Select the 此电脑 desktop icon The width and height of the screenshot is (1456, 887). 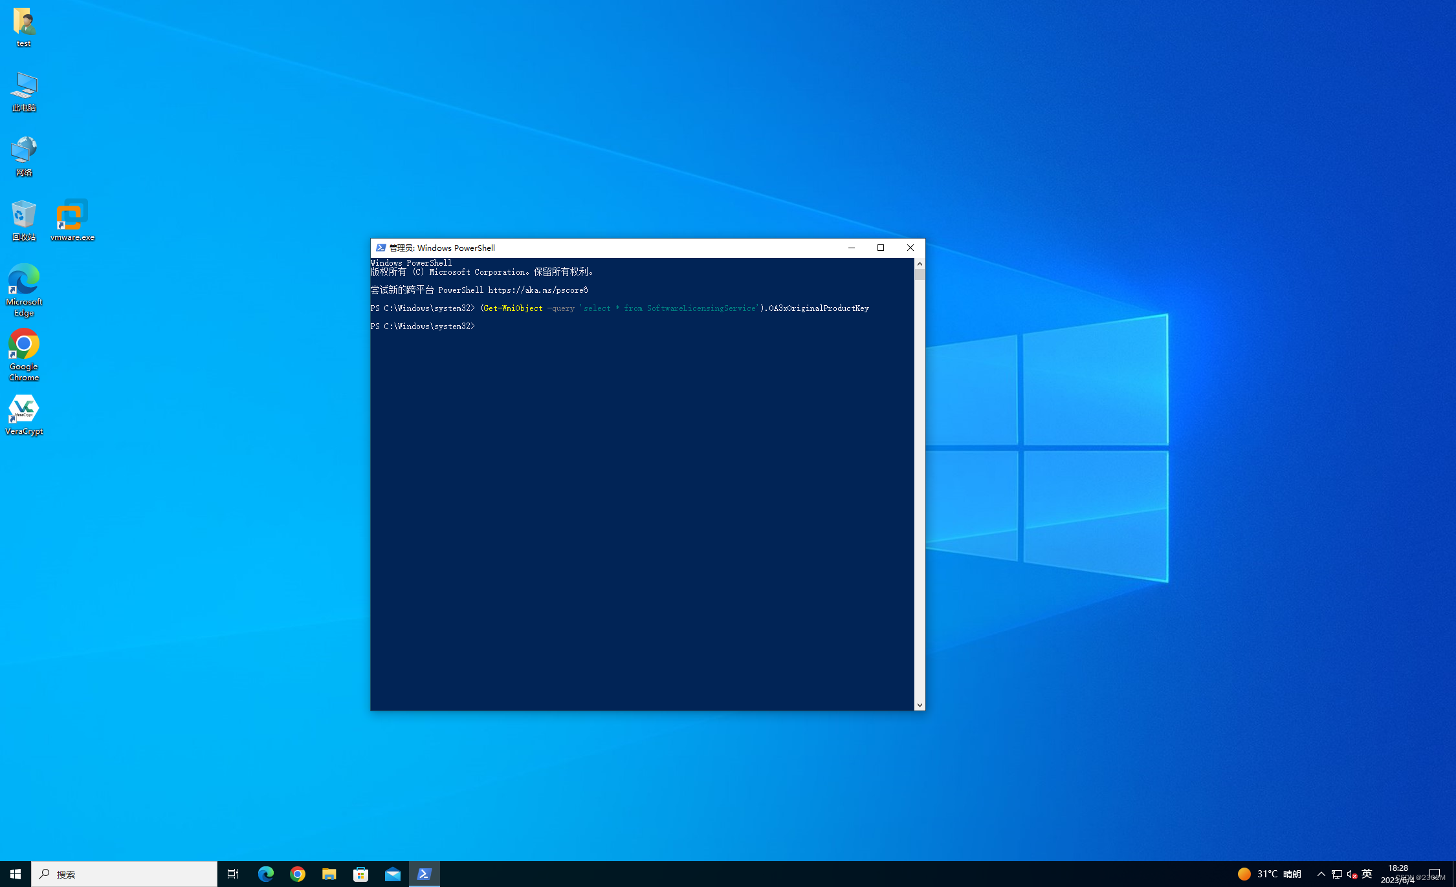(24, 92)
